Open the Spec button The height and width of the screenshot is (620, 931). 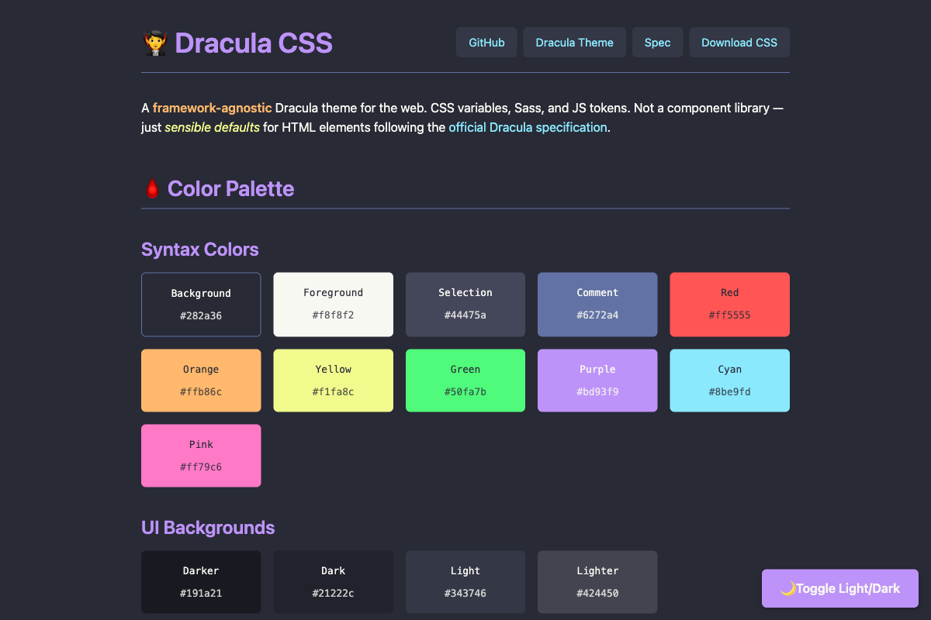657,43
